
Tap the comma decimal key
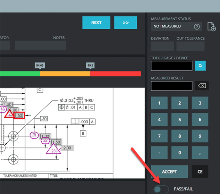coord(200,153)
